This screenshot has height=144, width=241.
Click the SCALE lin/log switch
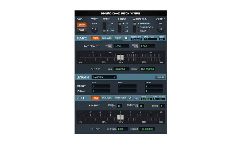point(104,27)
